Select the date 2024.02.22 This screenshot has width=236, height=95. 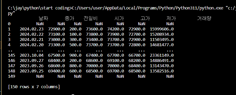tap(32, 34)
